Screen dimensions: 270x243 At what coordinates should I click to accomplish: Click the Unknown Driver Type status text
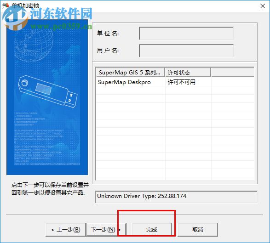click(142, 196)
